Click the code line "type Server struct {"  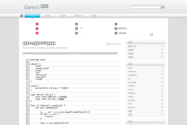click(x=43, y=95)
